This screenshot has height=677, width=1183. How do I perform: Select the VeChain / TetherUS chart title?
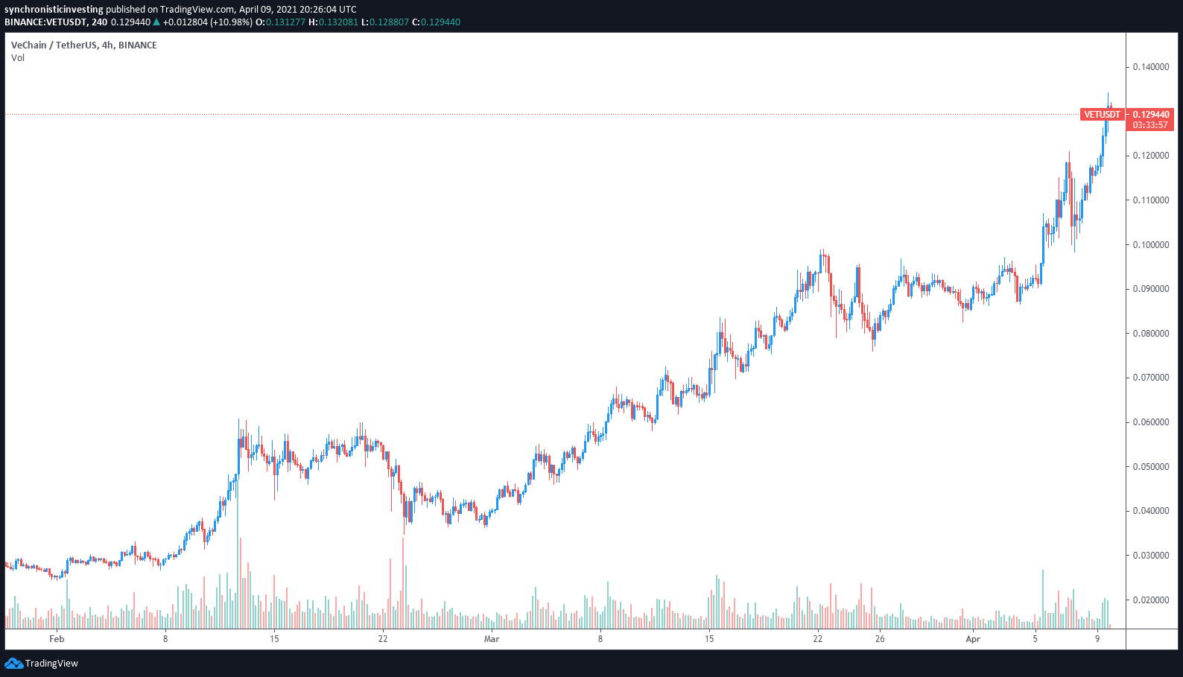click(x=83, y=45)
